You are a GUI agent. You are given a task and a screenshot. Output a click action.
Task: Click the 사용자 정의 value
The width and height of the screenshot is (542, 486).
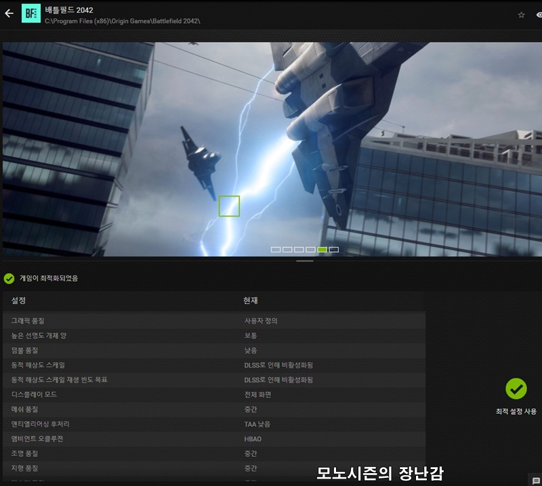coord(261,321)
